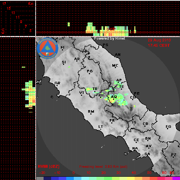Image resolution: width=180 pixels, height=180 pixels.
Task: Click the CB city label
Action: coord(145,124)
